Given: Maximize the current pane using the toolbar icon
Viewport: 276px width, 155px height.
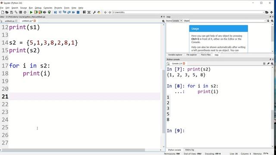Looking at the screenshot, I should pos(85,12).
